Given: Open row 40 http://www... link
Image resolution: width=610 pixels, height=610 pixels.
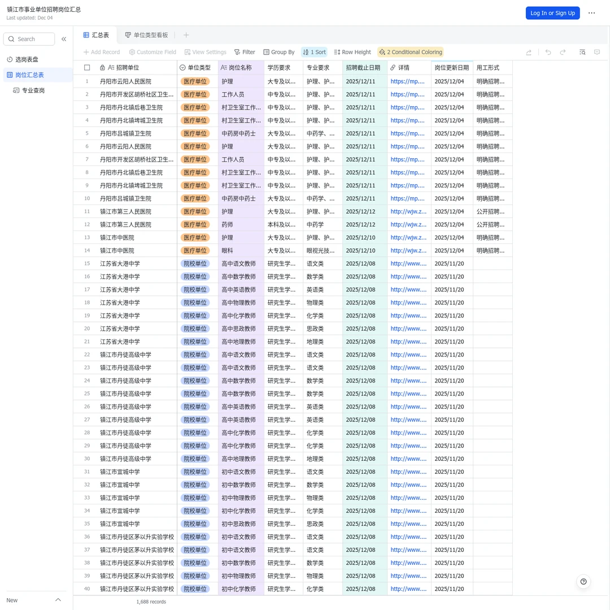Looking at the screenshot, I should coord(408,589).
